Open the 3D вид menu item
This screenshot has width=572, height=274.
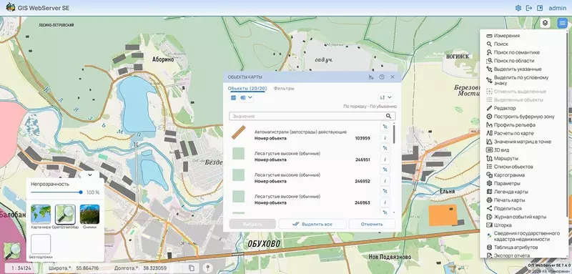[501, 150]
